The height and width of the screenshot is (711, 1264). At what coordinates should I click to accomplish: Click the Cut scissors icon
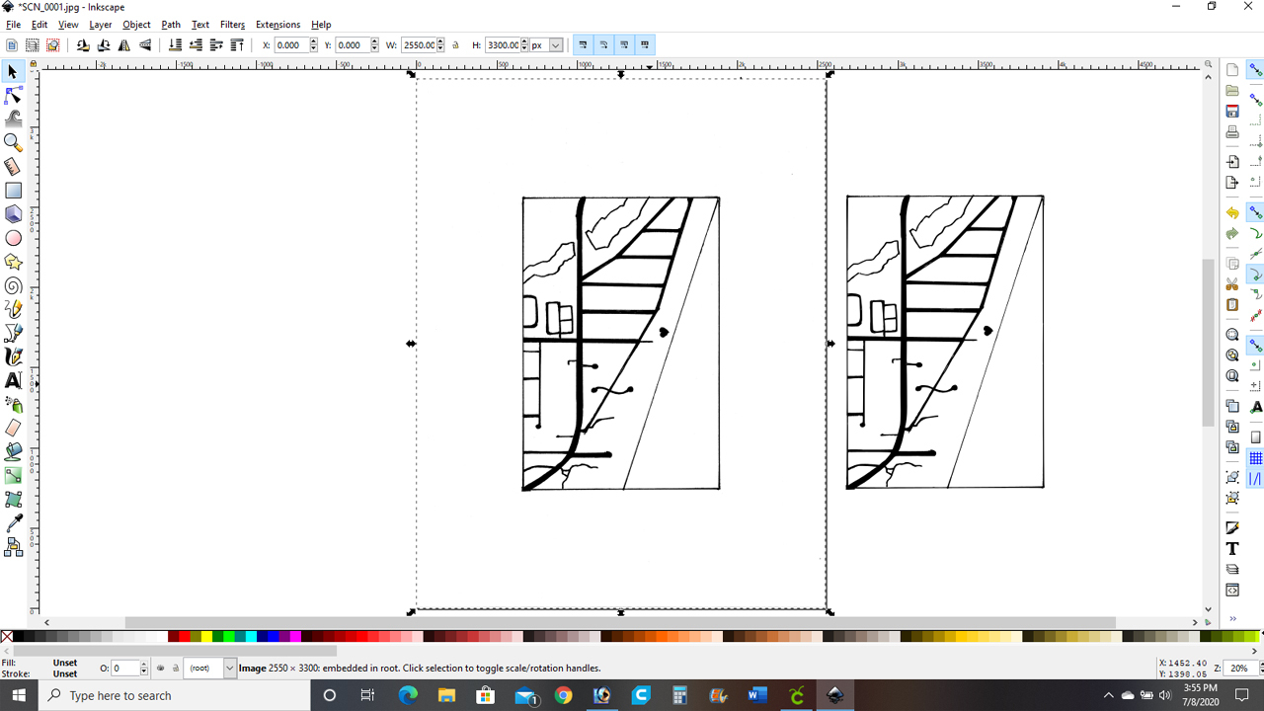pos(1232,284)
